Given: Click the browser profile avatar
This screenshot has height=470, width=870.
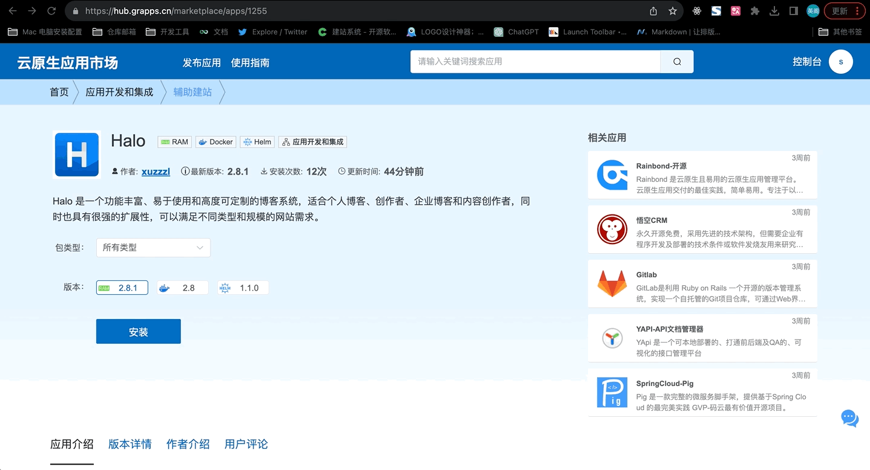Looking at the screenshot, I should click(x=813, y=11).
